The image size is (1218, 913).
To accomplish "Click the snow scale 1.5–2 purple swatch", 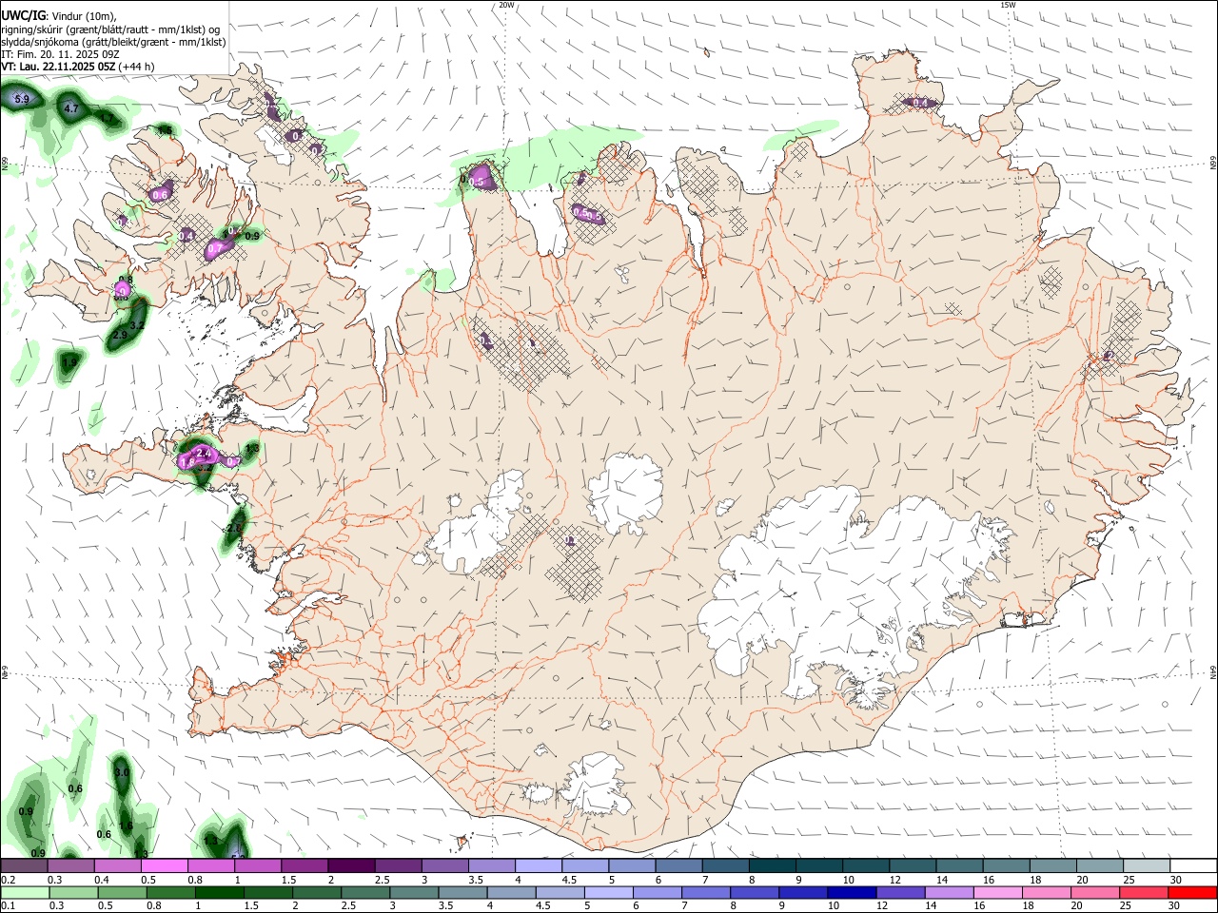I will [304, 866].
